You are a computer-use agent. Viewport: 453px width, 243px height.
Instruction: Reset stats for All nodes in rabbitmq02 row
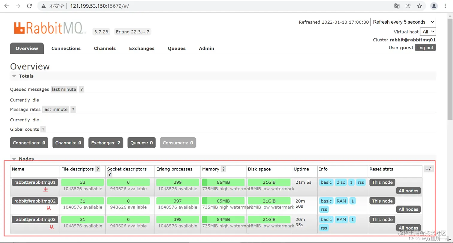(408, 209)
